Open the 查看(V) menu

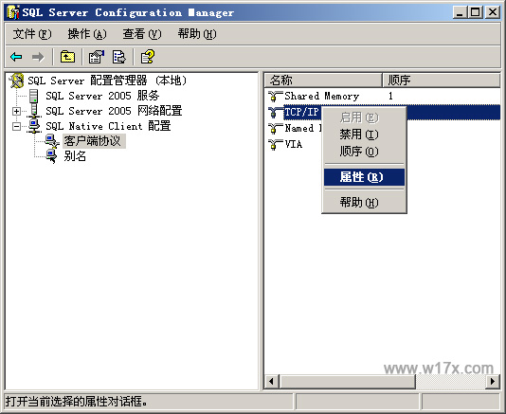pyautogui.click(x=142, y=34)
